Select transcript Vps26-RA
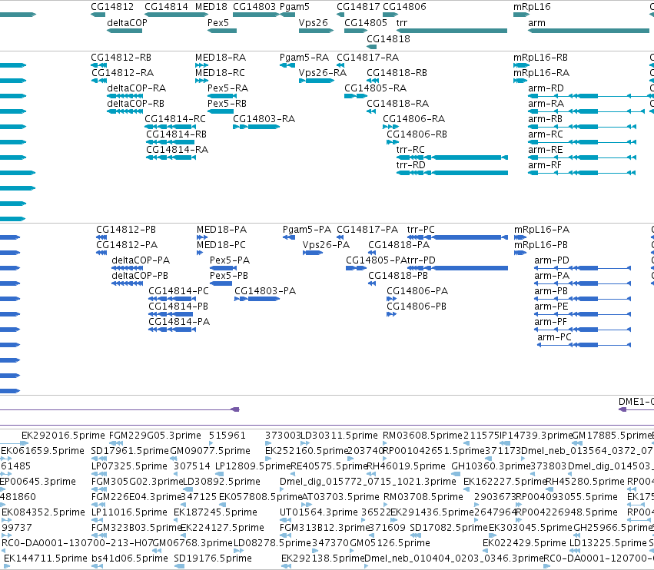The width and height of the screenshot is (654, 570). 317,81
